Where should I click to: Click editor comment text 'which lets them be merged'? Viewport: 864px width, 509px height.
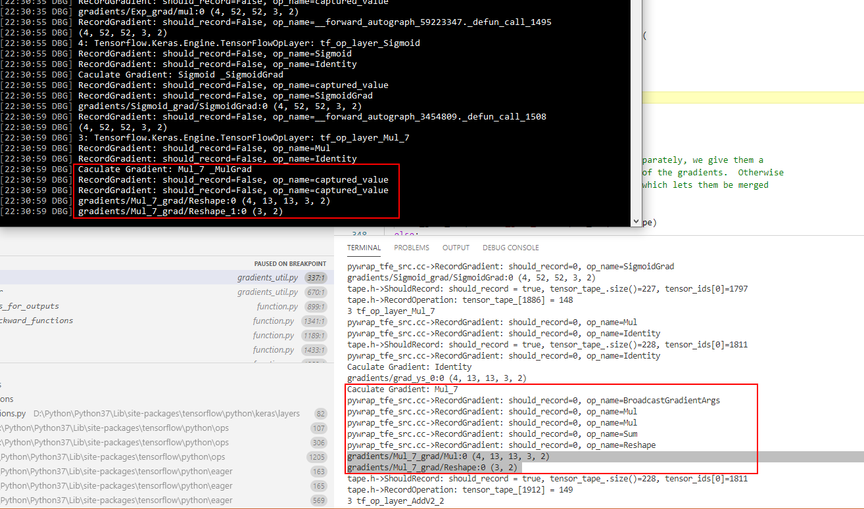pyautogui.click(x=705, y=185)
